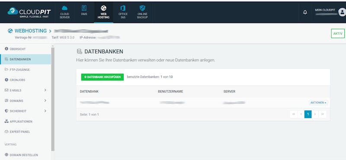Go to first page of results
This screenshot has width=346, height=160.
(294, 114)
